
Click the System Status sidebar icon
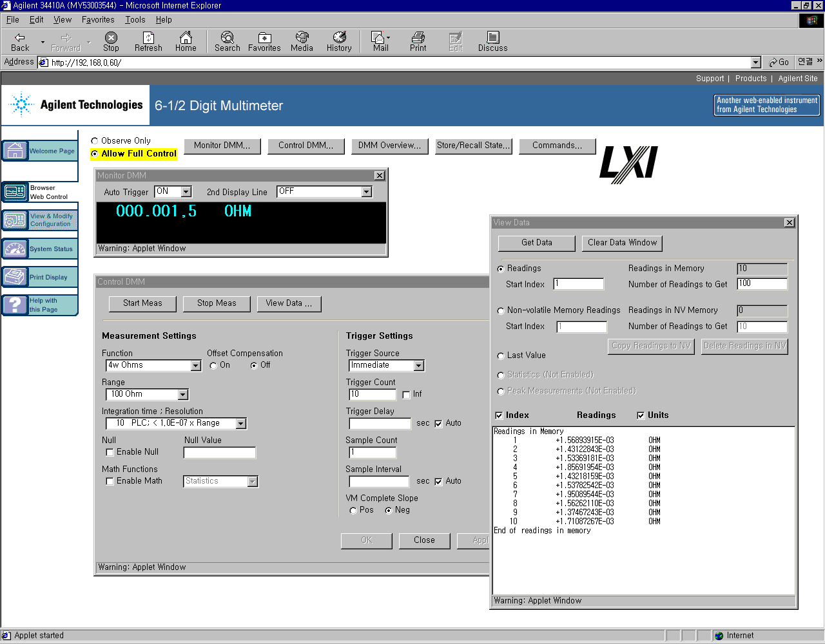pos(15,249)
